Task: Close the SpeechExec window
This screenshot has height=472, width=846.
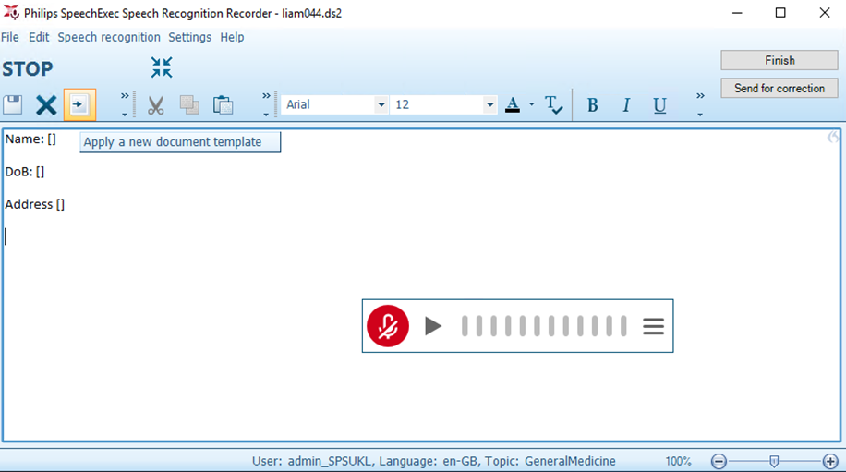Action: (x=825, y=13)
